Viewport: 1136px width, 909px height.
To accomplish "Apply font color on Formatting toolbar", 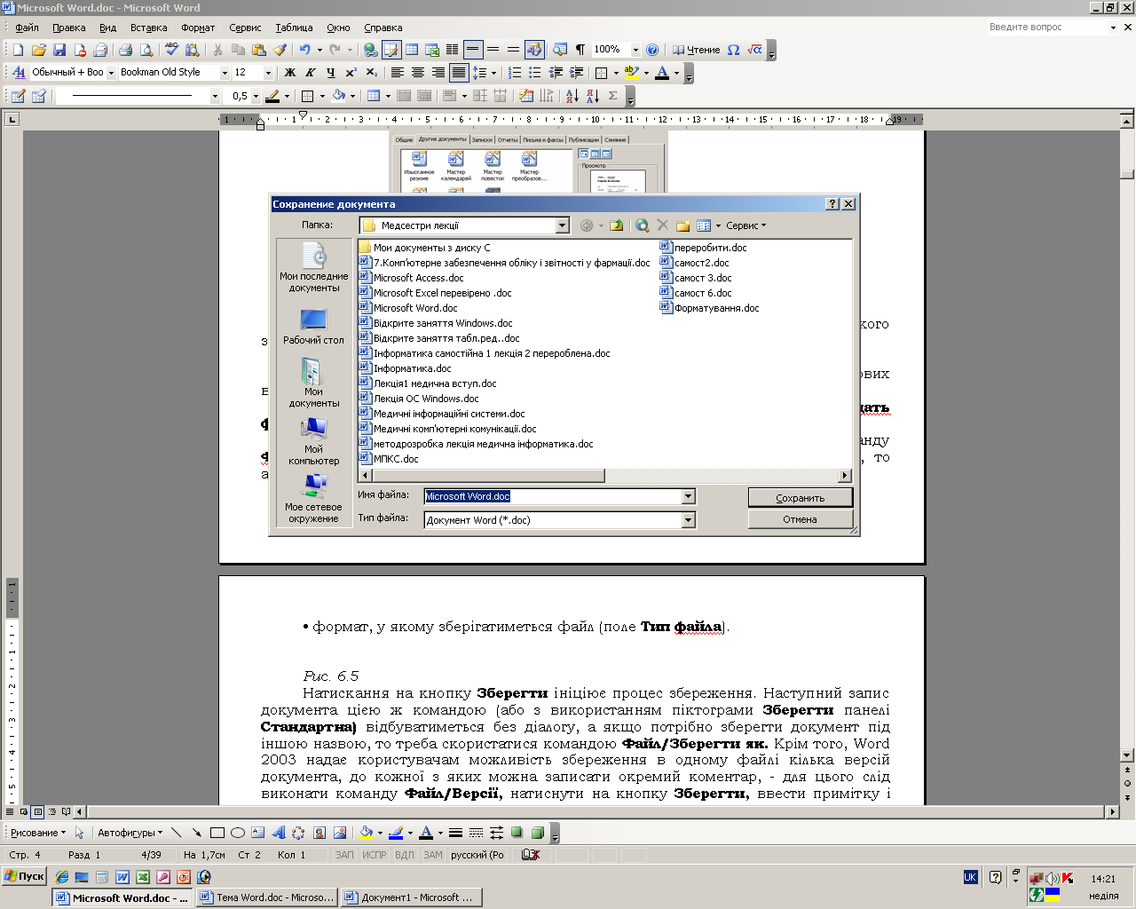I will click(661, 73).
